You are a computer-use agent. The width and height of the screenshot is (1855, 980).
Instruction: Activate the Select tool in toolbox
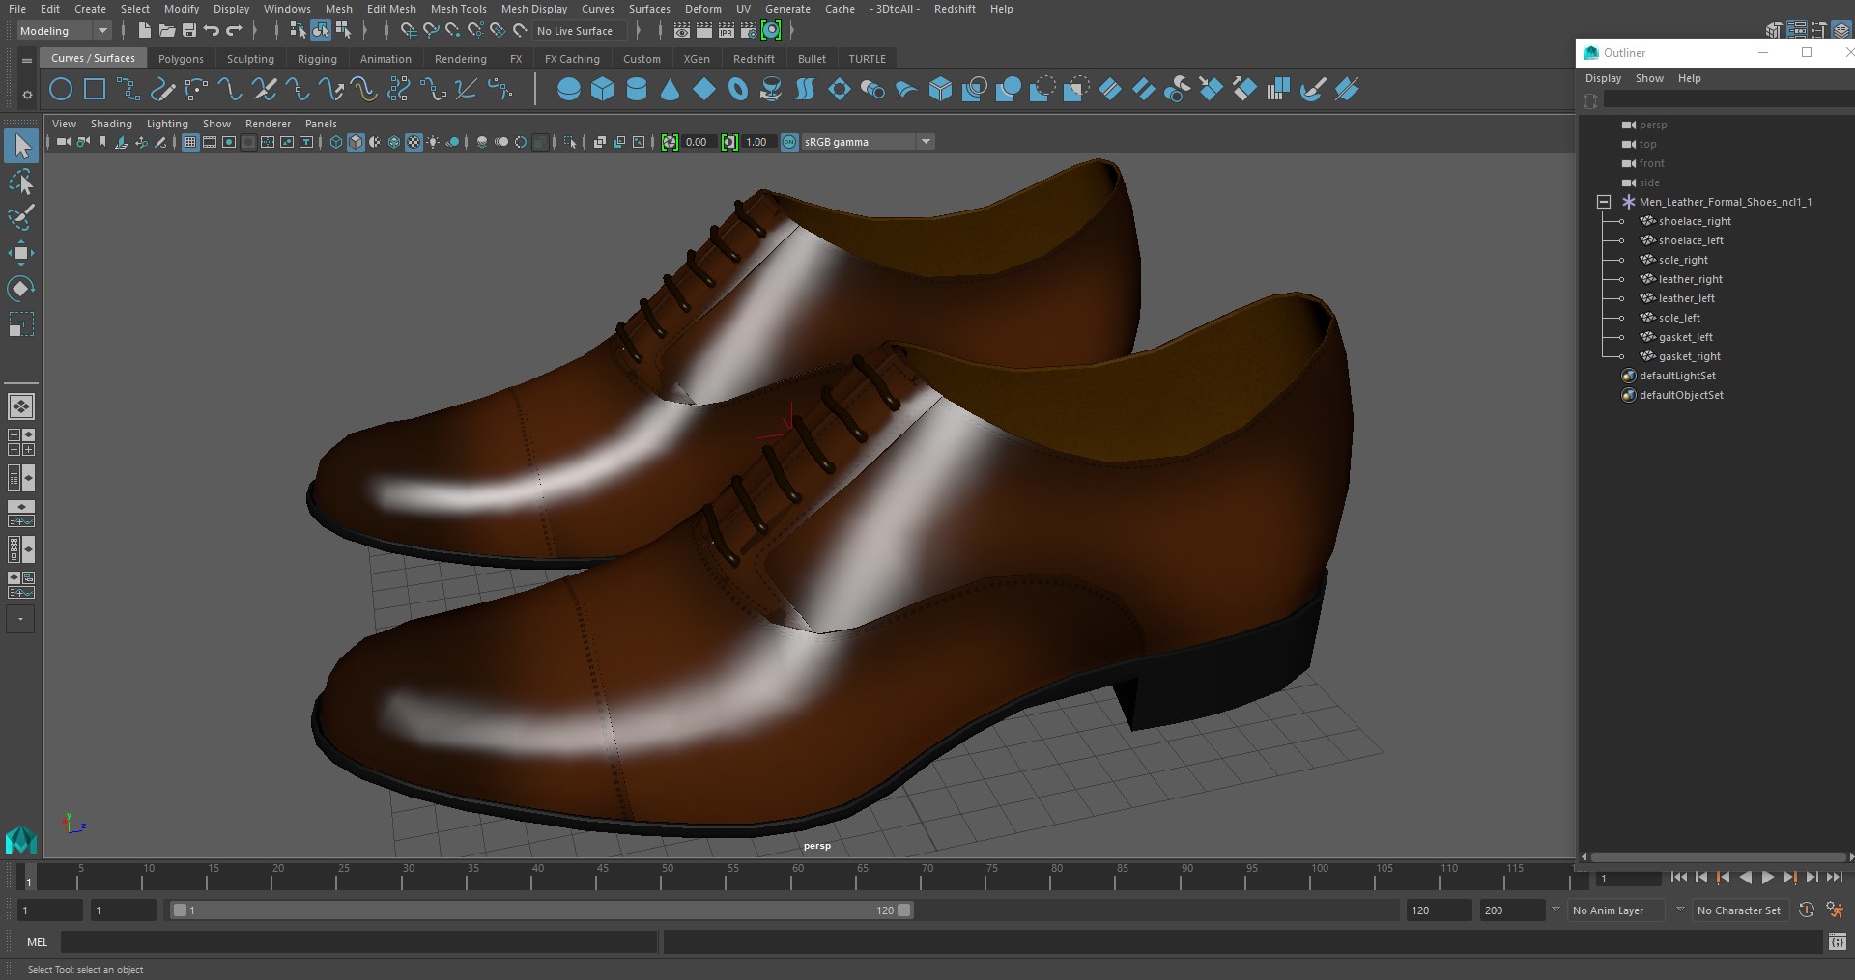[21, 146]
